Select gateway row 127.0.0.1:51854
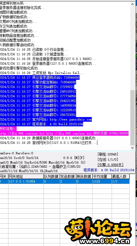The height and width of the screenshot is (246, 137). (x=65, y=181)
